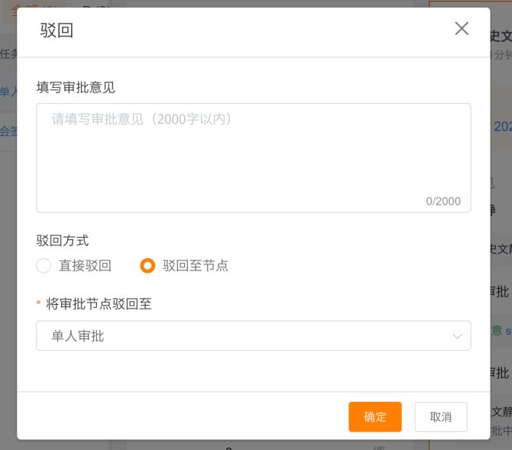Click the red required asterisk mark
512x450 pixels.
point(38,304)
